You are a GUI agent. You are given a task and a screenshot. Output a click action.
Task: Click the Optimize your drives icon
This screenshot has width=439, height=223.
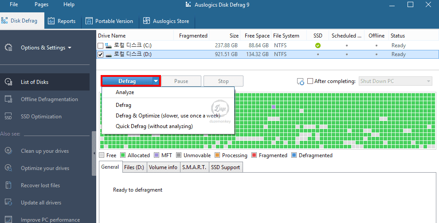(x=8, y=168)
